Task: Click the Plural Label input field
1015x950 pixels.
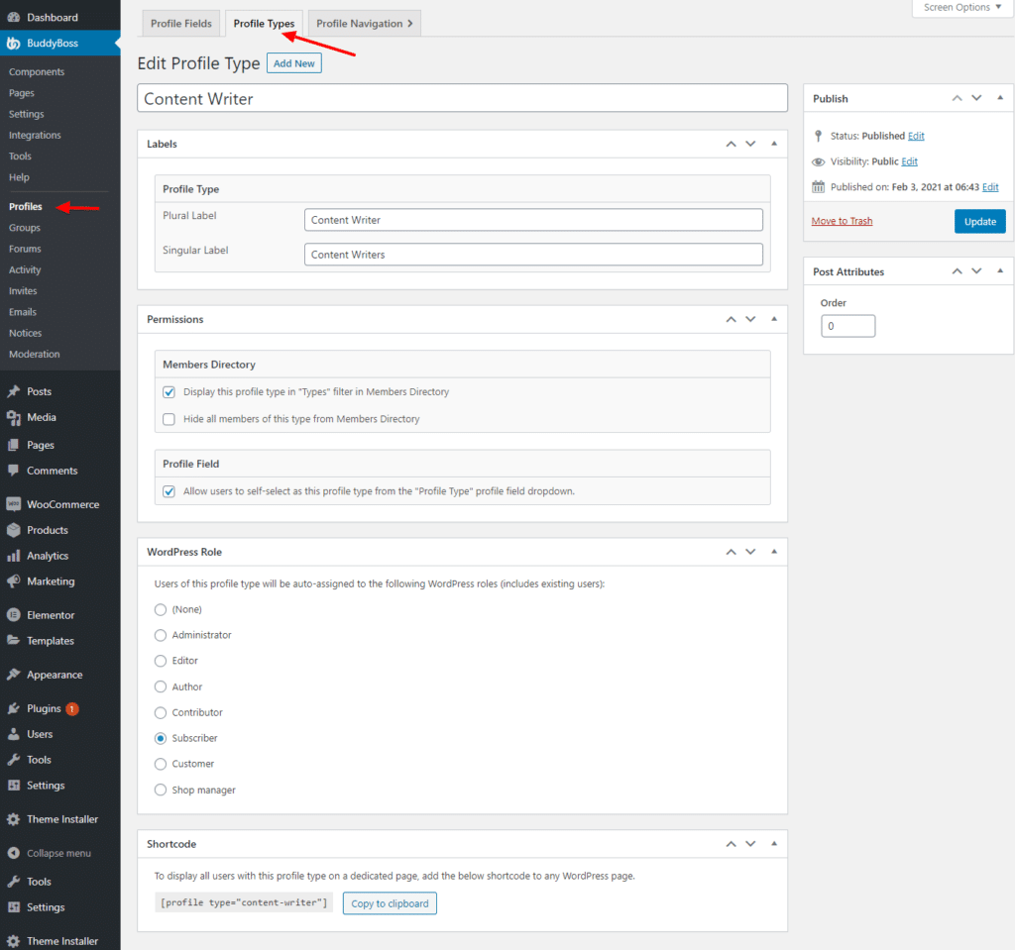Action: [533, 220]
